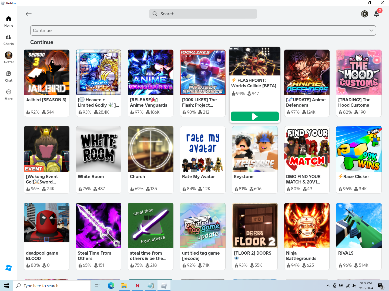Open Steal Time From Others thumbnail

[x=99, y=226]
